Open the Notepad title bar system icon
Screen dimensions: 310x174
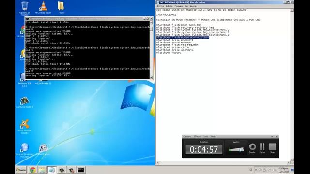[158, 2]
